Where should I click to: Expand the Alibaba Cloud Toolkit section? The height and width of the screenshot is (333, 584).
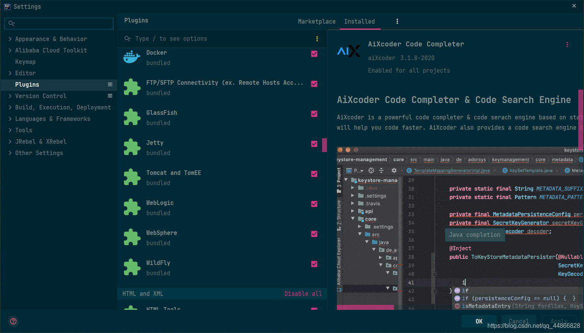(10, 50)
